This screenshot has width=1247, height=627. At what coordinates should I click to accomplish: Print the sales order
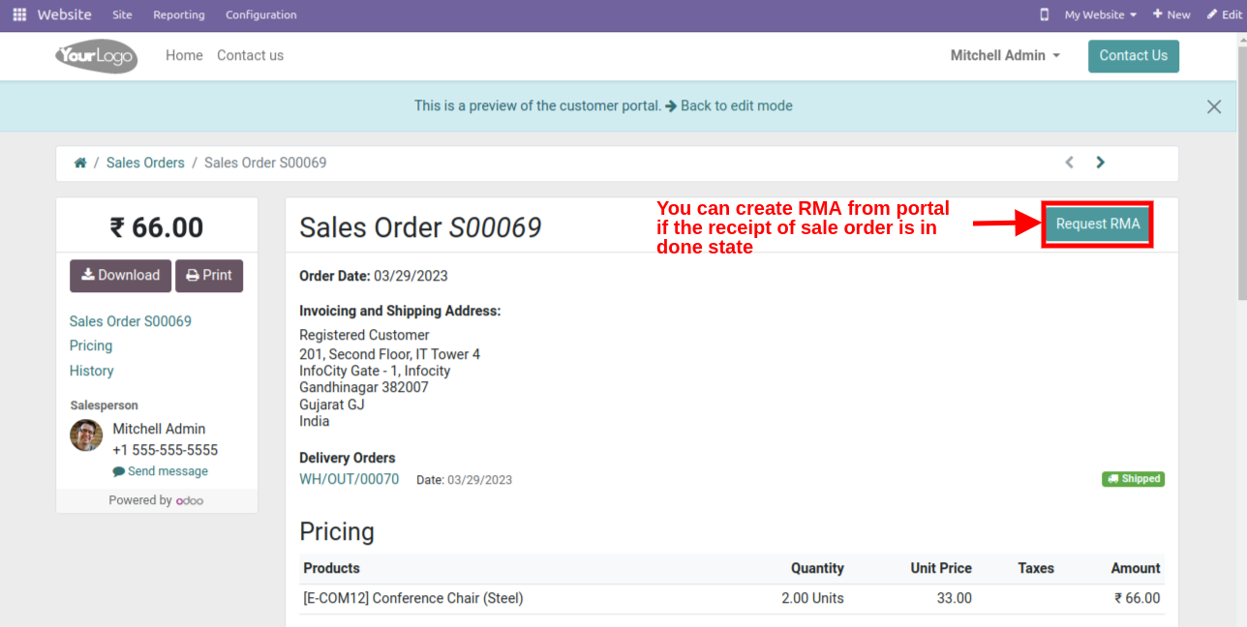[x=209, y=276]
